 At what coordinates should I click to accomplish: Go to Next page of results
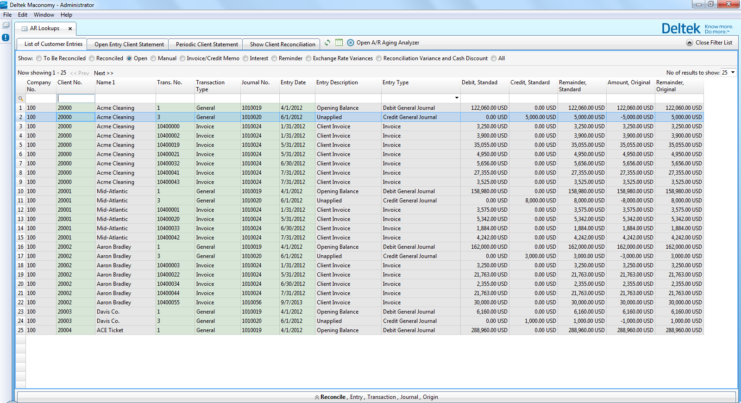(103, 73)
